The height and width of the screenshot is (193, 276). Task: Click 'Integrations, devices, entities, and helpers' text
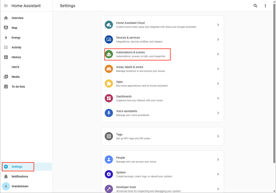(x=139, y=42)
